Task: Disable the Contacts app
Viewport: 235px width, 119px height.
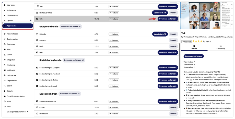Action: pos(173,40)
